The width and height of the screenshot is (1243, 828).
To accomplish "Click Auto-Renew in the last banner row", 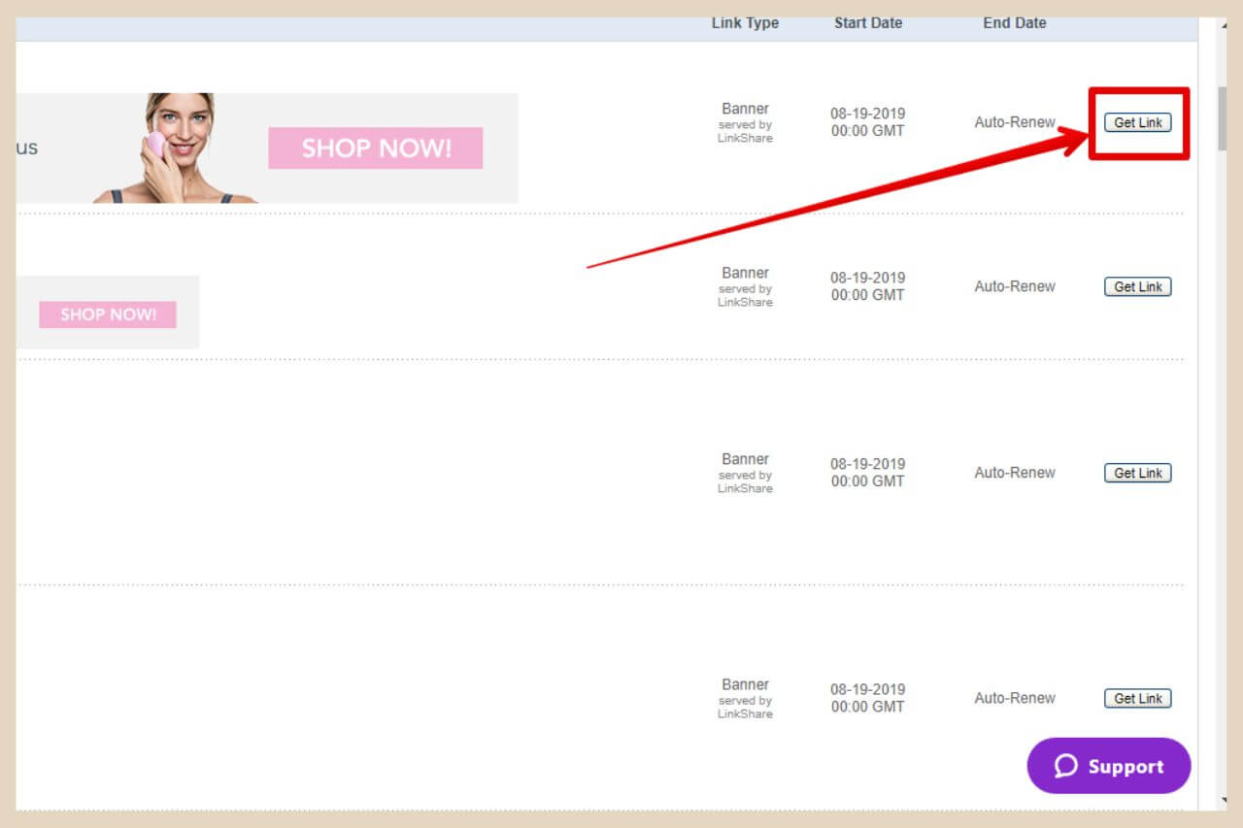I will pos(1014,698).
